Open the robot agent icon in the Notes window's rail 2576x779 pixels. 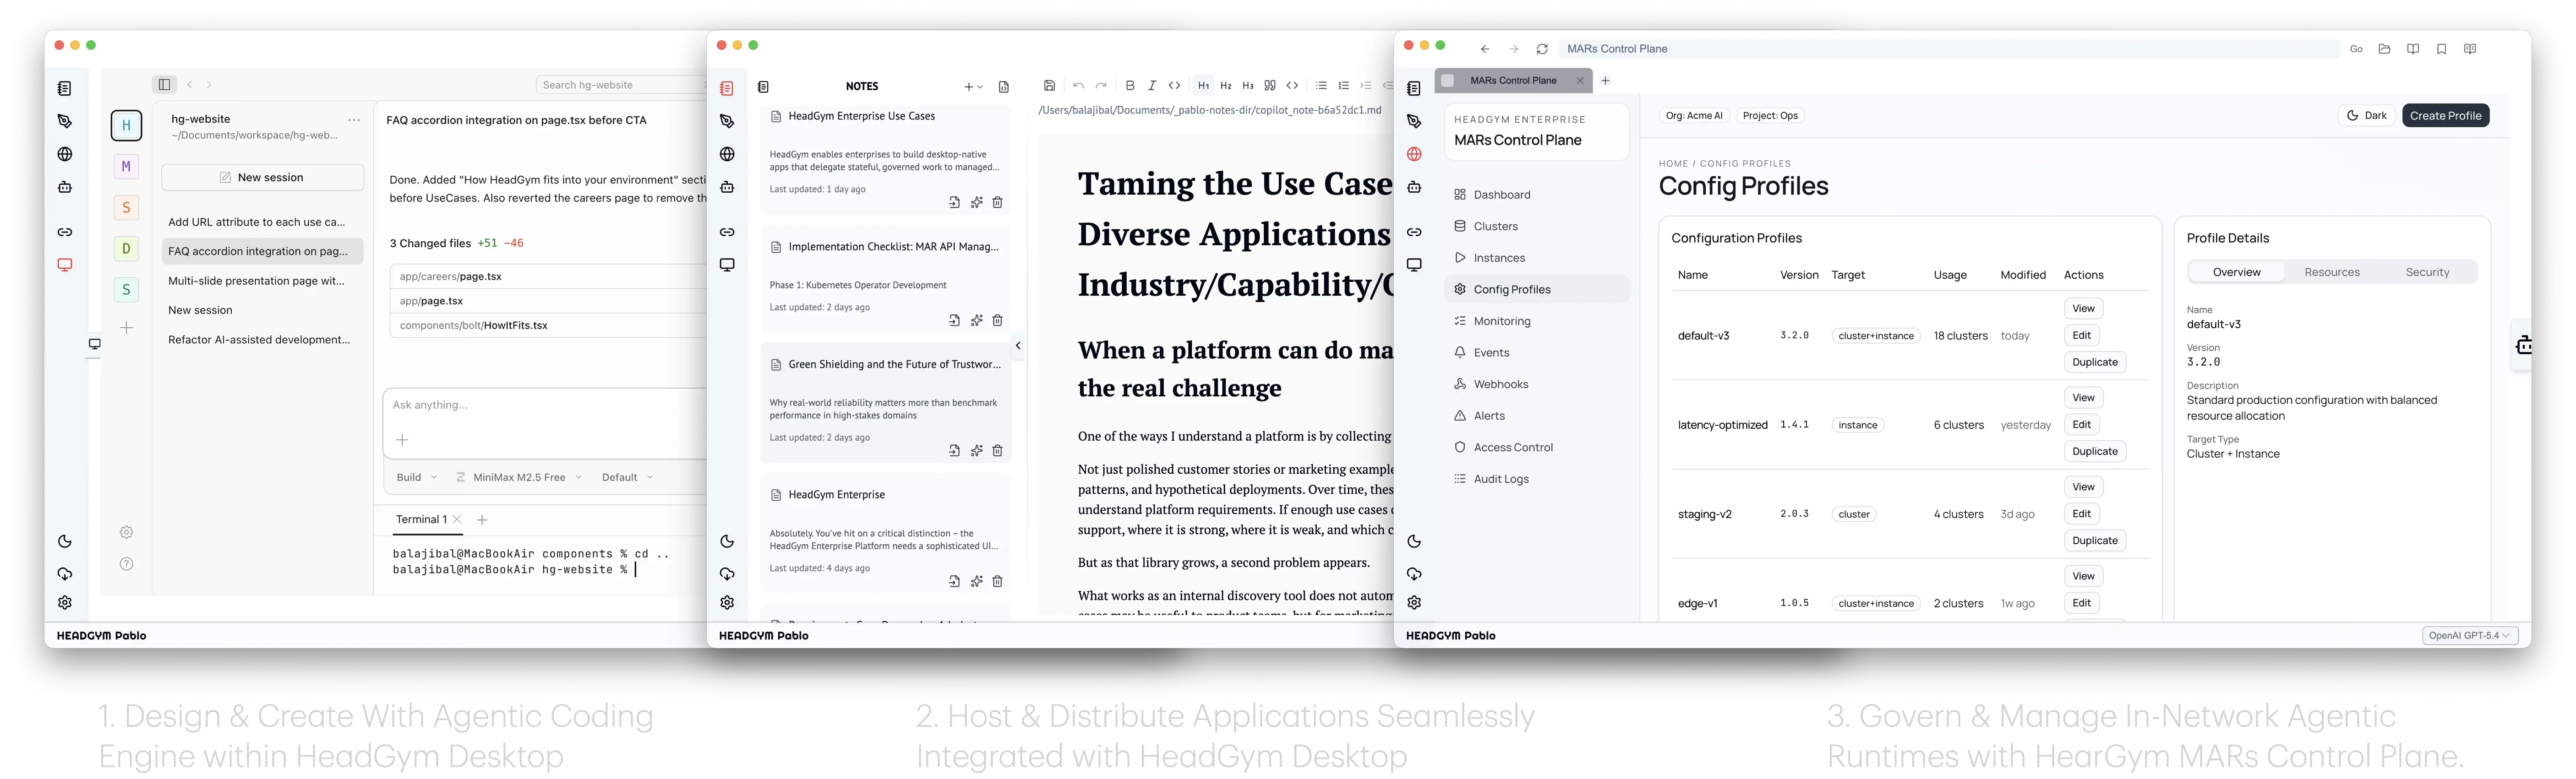point(727,187)
